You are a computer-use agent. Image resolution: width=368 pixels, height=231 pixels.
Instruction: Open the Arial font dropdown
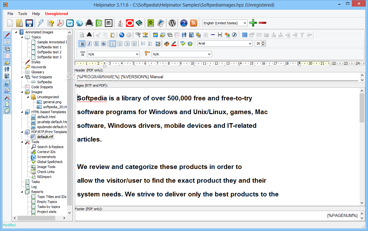(225, 43)
